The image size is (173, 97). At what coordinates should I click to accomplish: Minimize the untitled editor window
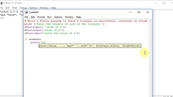(130, 12)
